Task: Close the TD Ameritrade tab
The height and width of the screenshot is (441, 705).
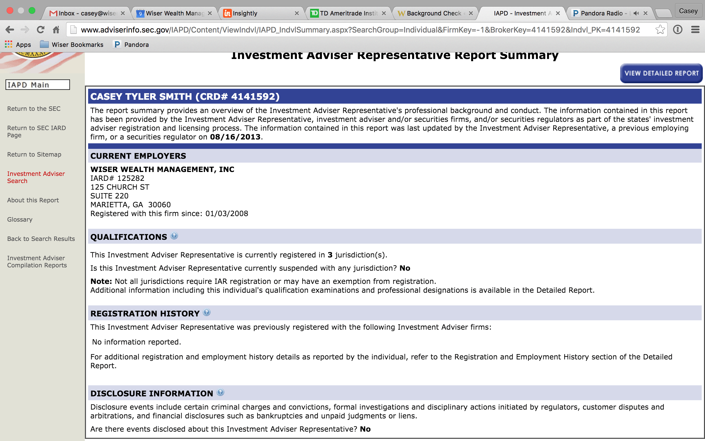Action: click(x=384, y=13)
